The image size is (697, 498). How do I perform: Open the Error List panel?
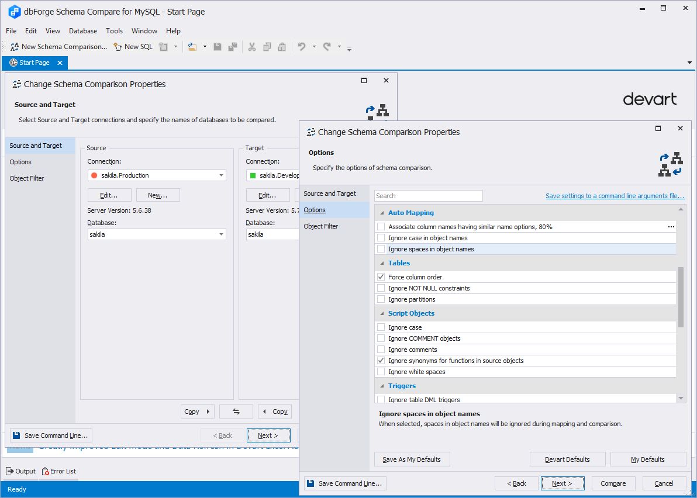tap(58, 471)
